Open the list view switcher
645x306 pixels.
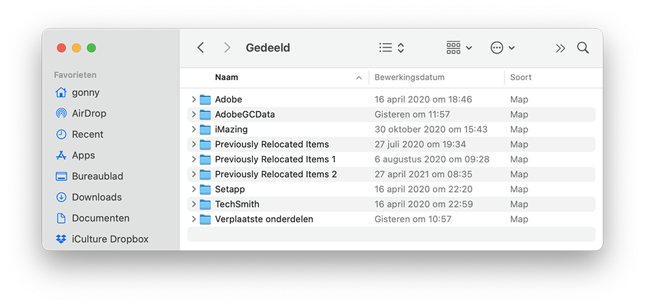tap(392, 48)
